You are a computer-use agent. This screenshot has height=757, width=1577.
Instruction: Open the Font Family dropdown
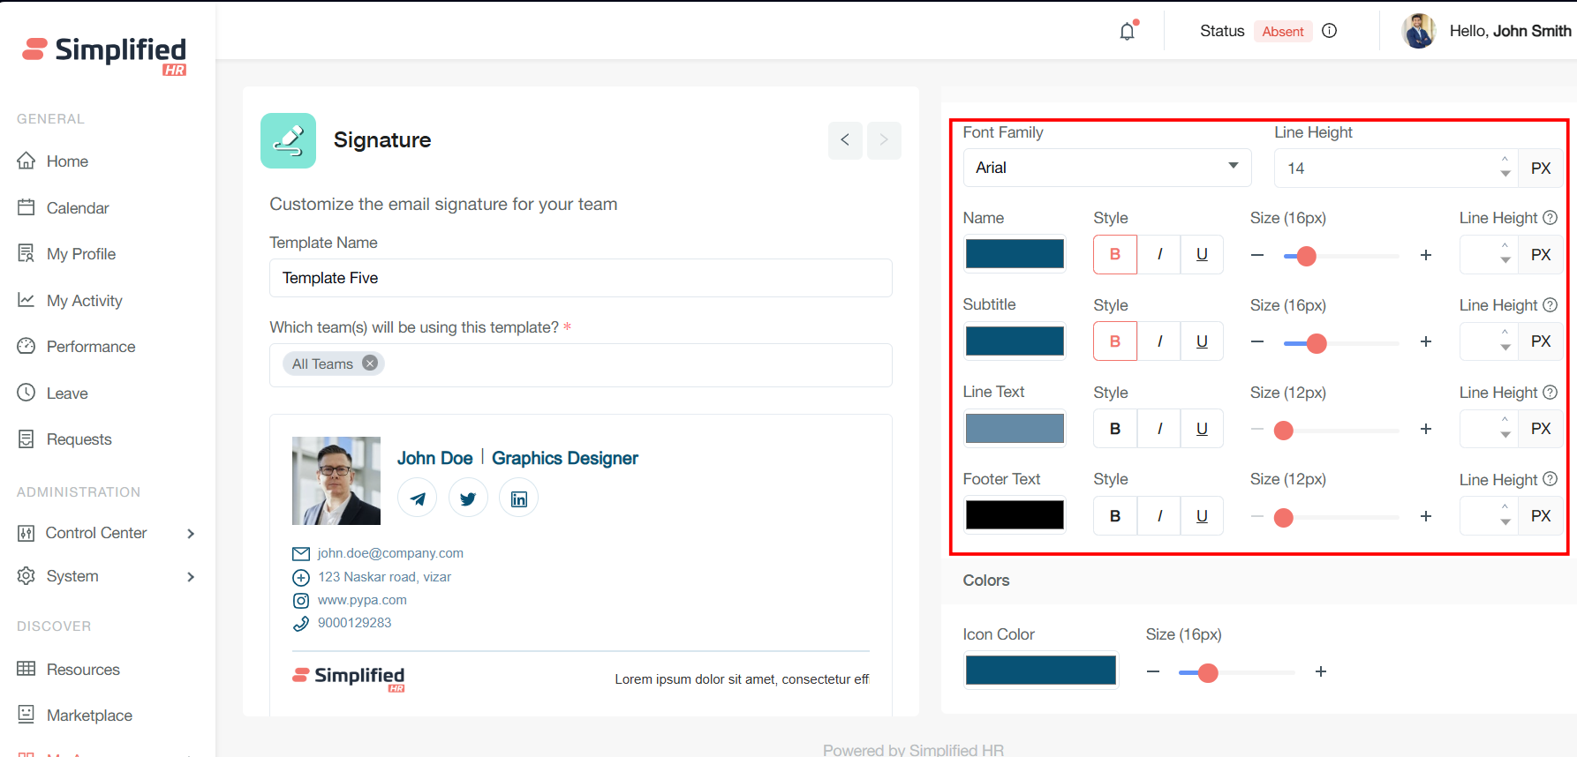1106,168
